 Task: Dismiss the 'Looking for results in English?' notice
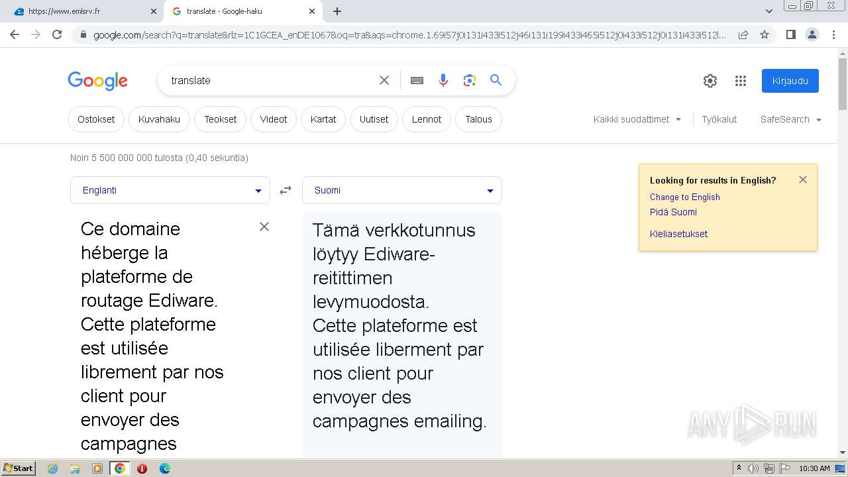(x=803, y=180)
